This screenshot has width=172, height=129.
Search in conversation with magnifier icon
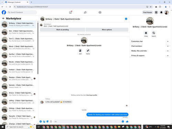(x=154, y=33)
